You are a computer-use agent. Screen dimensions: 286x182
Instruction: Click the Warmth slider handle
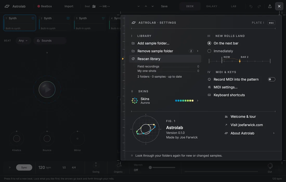coord(150,167)
